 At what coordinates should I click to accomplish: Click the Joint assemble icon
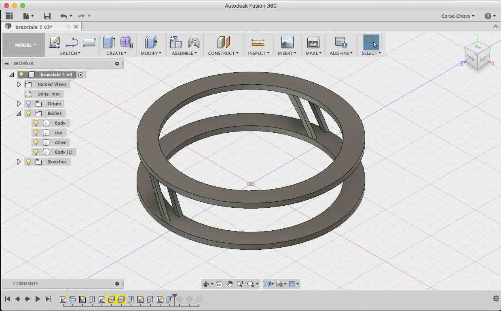[194, 42]
